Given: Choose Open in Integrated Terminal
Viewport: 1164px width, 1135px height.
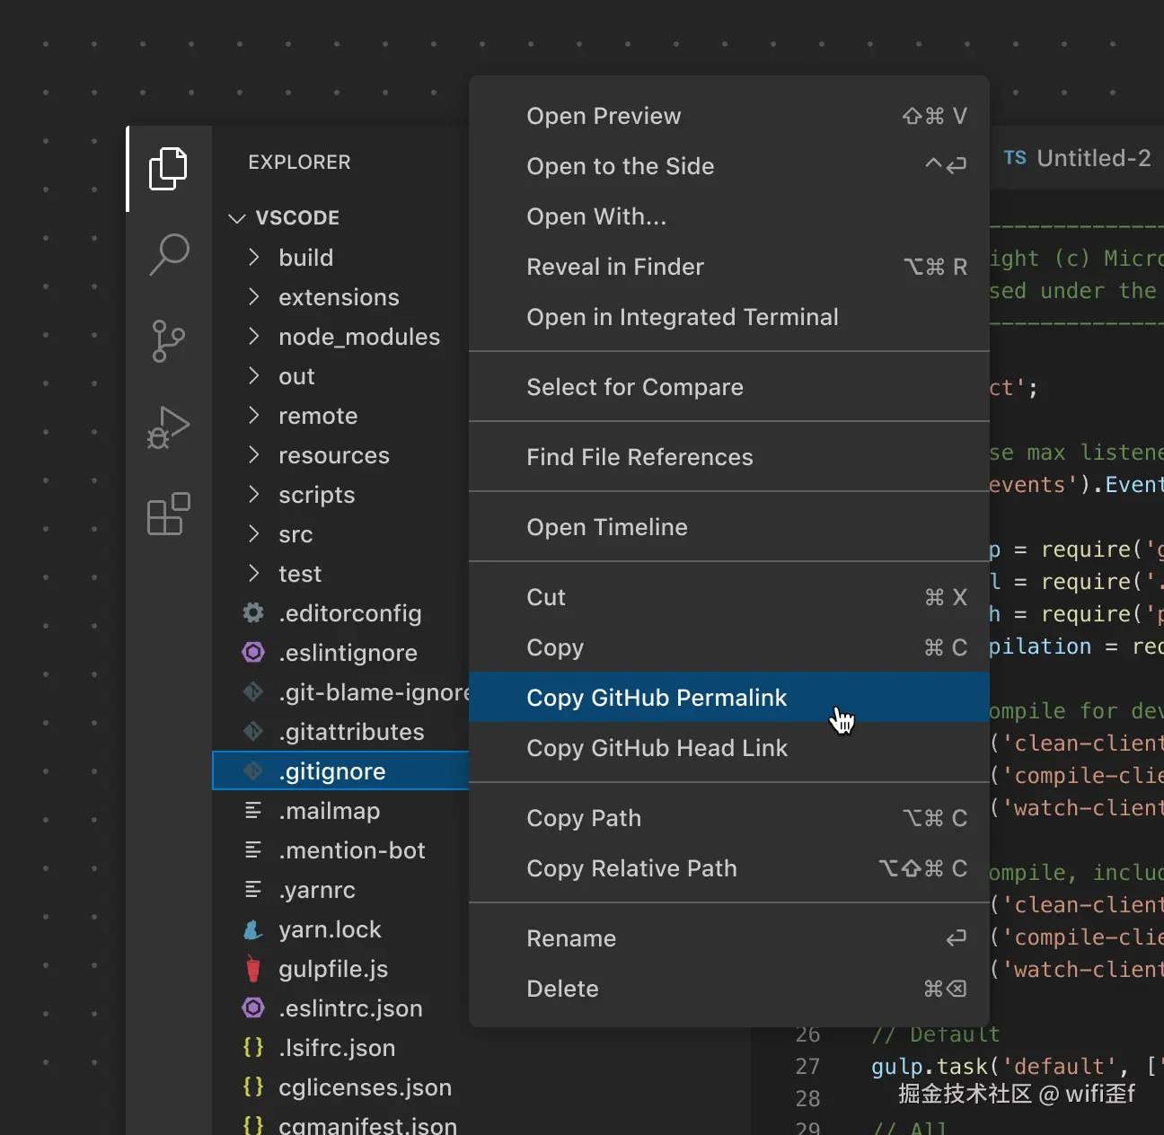Looking at the screenshot, I should click(x=682, y=317).
